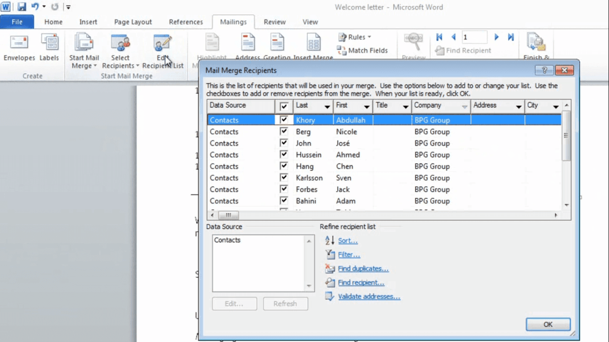
Task: Switch to the References tab
Action: pyautogui.click(x=186, y=22)
